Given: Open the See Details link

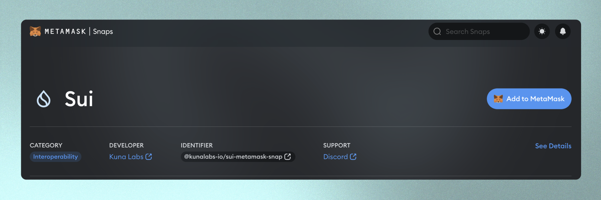Looking at the screenshot, I should click(553, 146).
